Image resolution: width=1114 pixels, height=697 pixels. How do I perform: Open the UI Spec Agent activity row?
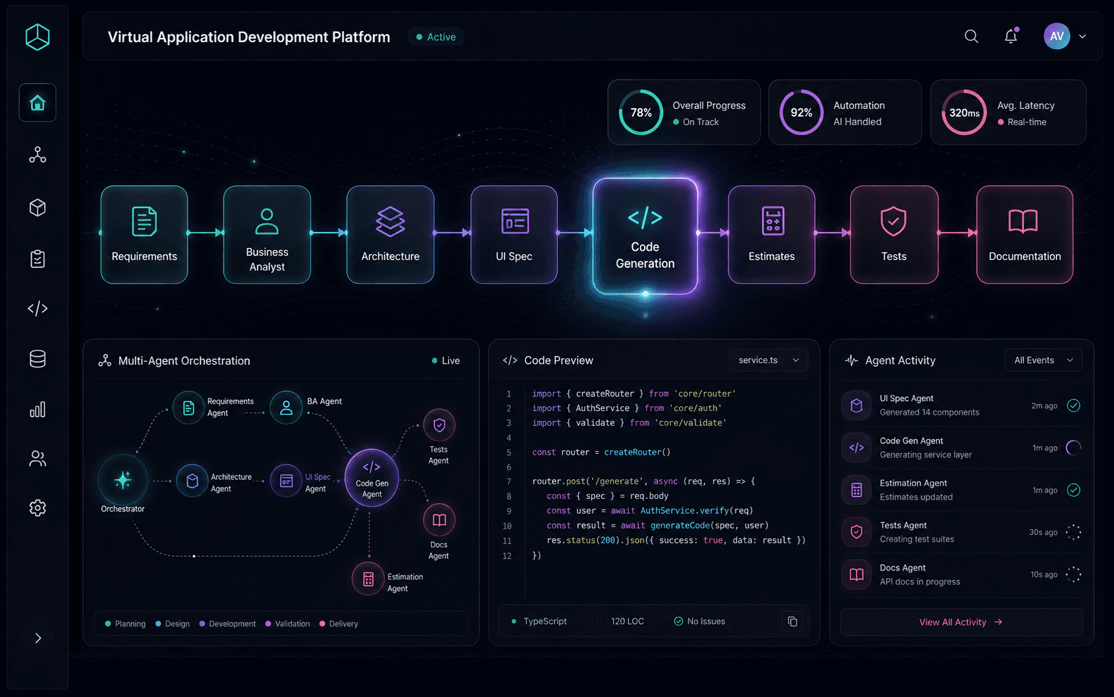coord(962,405)
